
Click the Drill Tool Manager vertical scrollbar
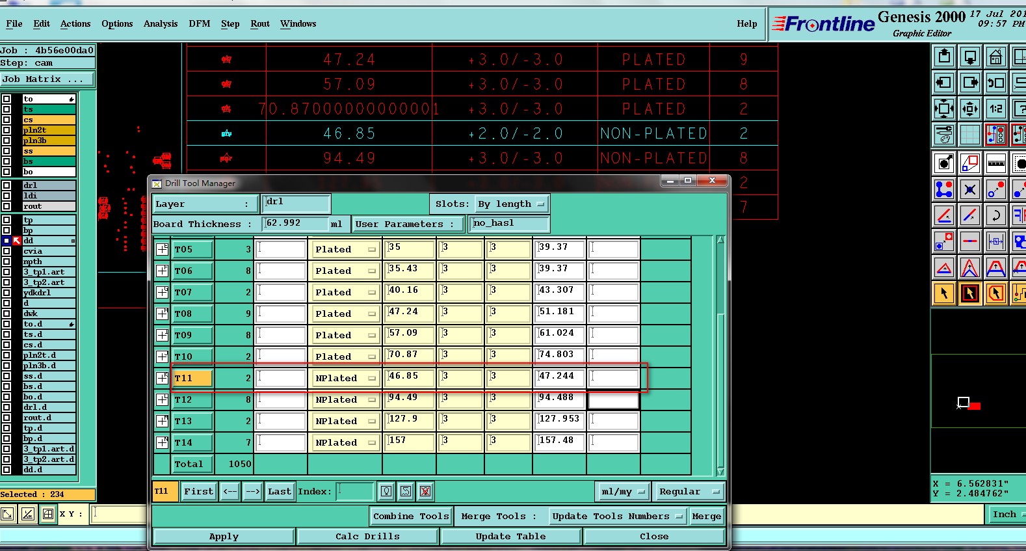click(720, 356)
